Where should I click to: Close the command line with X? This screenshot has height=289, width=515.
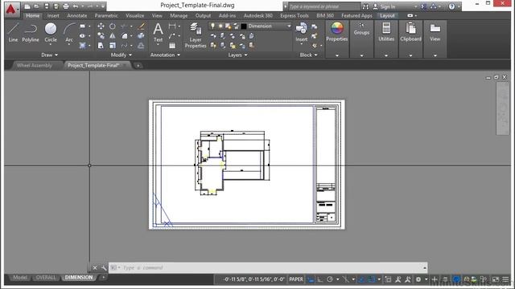point(95,268)
